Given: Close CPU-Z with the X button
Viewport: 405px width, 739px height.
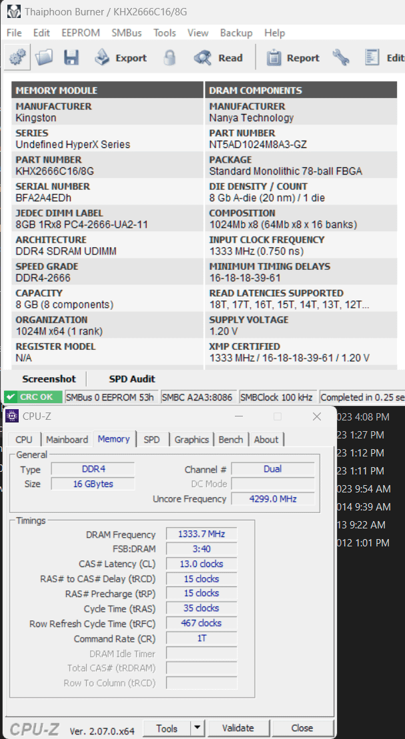Looking at the screenshot, I should (x=317, y=416).
